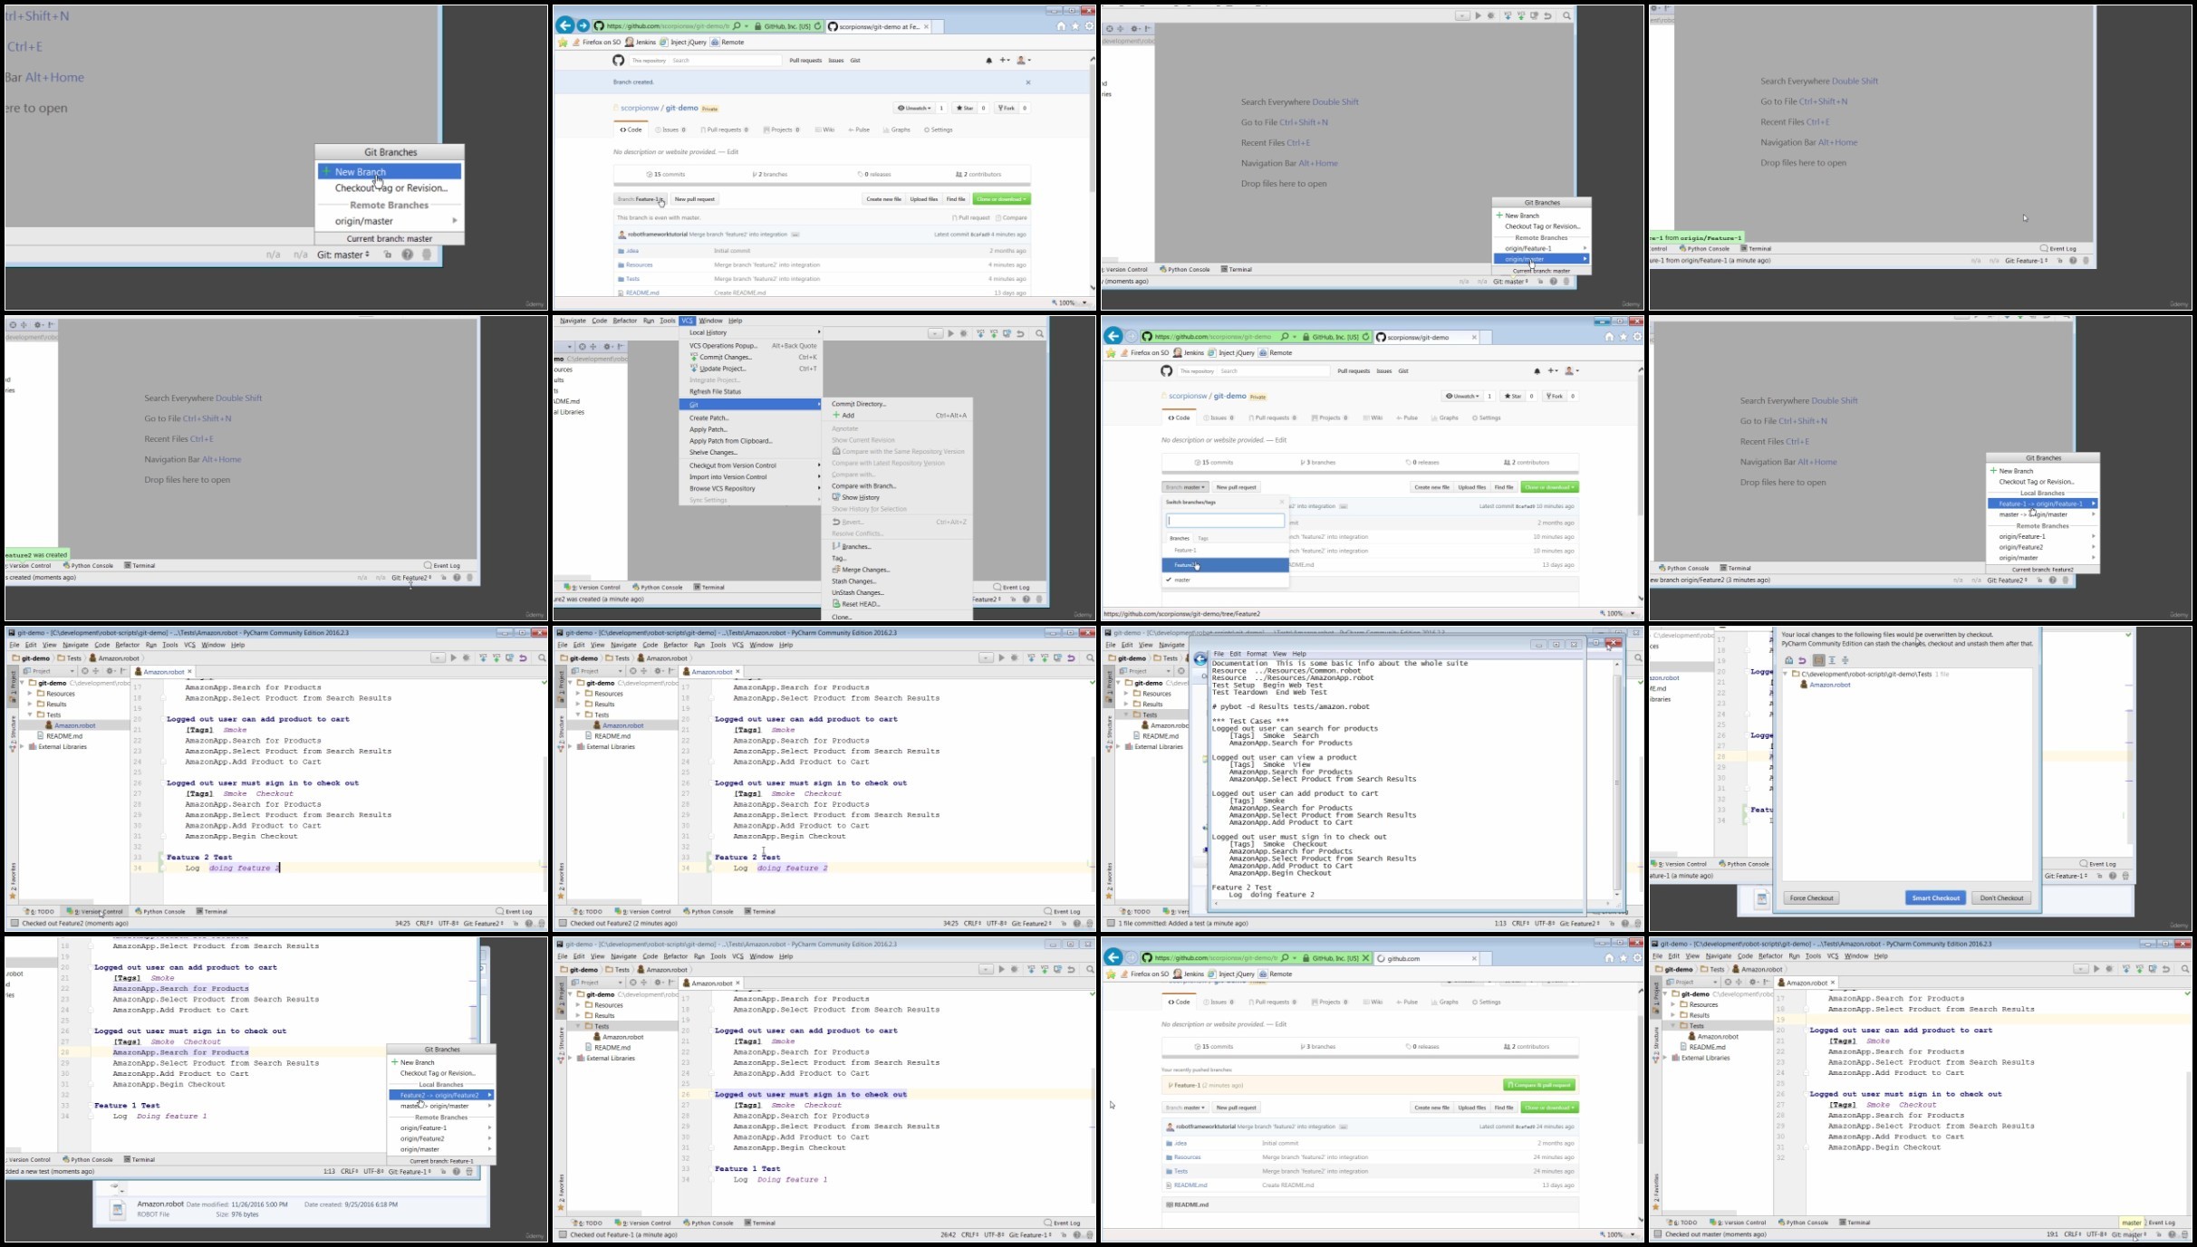This screenshot has height=1247, width=2197.
Task: Expand External Libraries in 'Checked out Feature-1' frame
Action: (x=569, y=1059)
